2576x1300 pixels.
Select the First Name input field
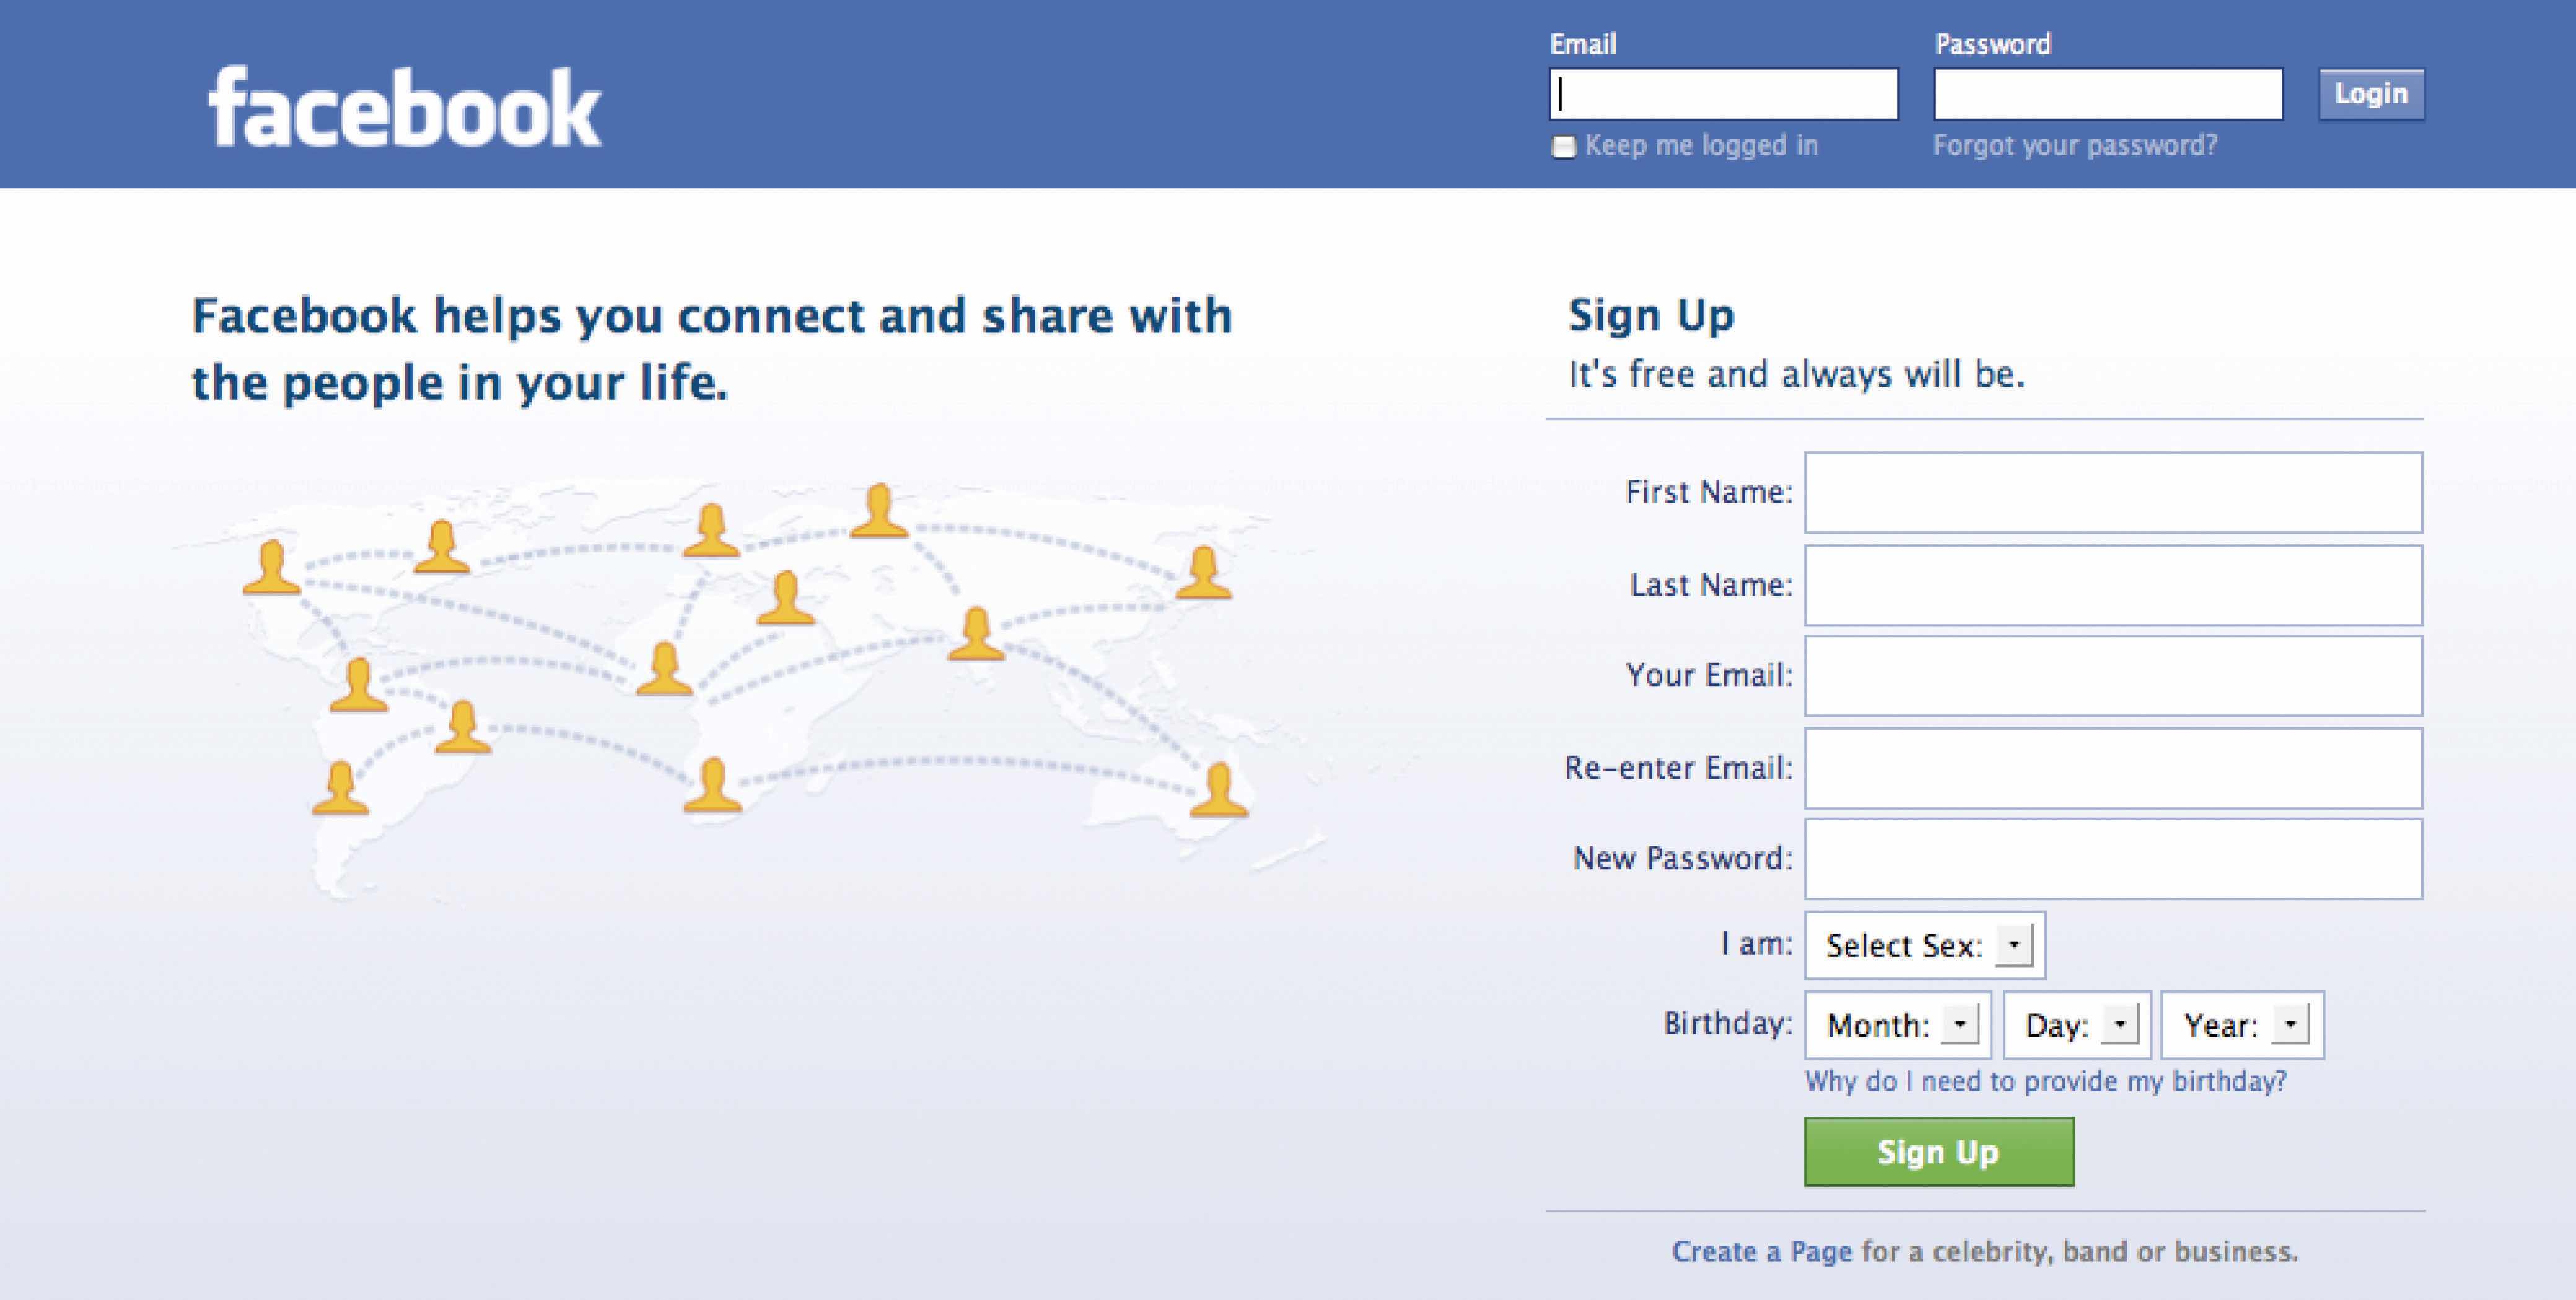pyautogui.click(x=2112, y=493)
